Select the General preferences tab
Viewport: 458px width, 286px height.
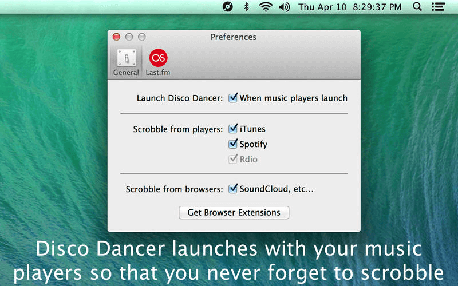pos(126,62)
